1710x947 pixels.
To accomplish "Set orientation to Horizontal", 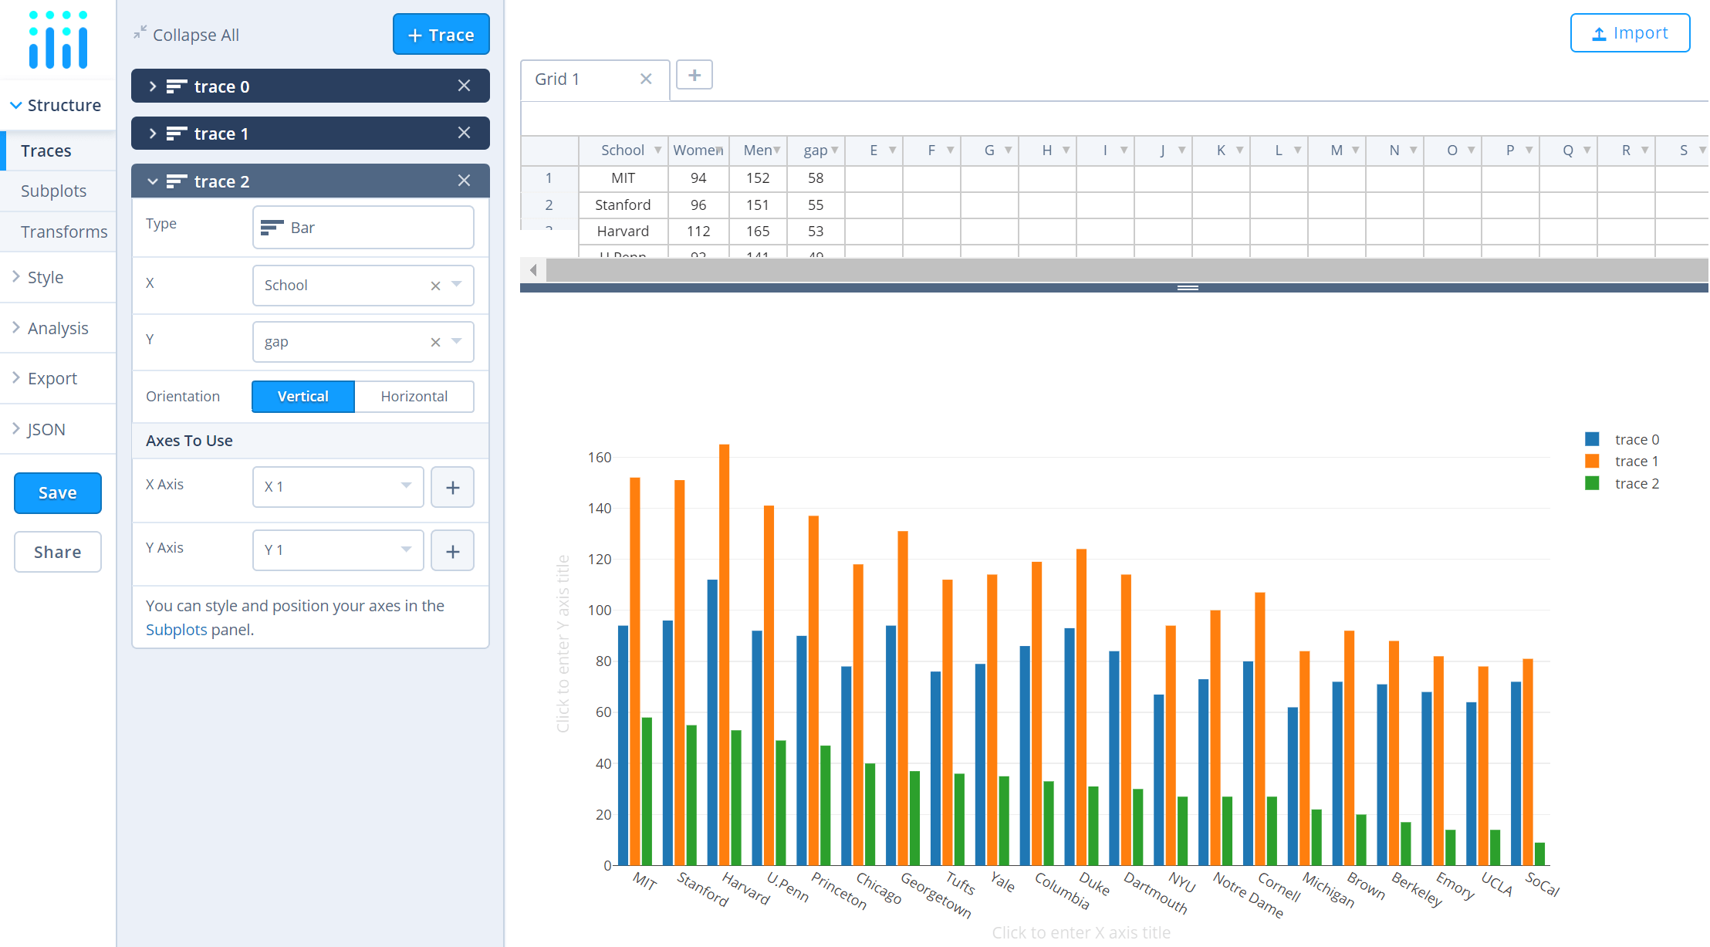I will (x=414, y=397).
